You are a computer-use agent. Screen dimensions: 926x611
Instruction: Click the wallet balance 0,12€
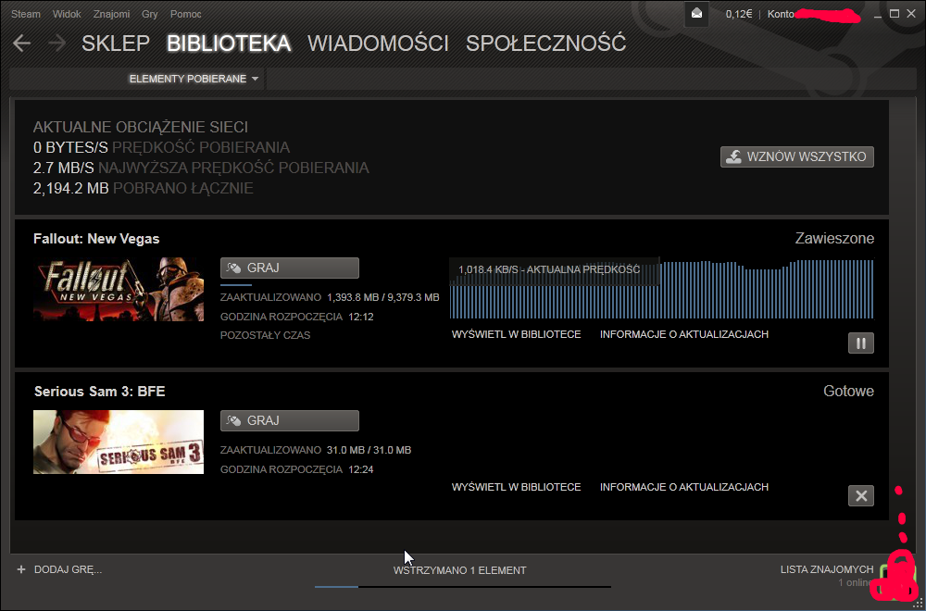[x=739, y=14]
